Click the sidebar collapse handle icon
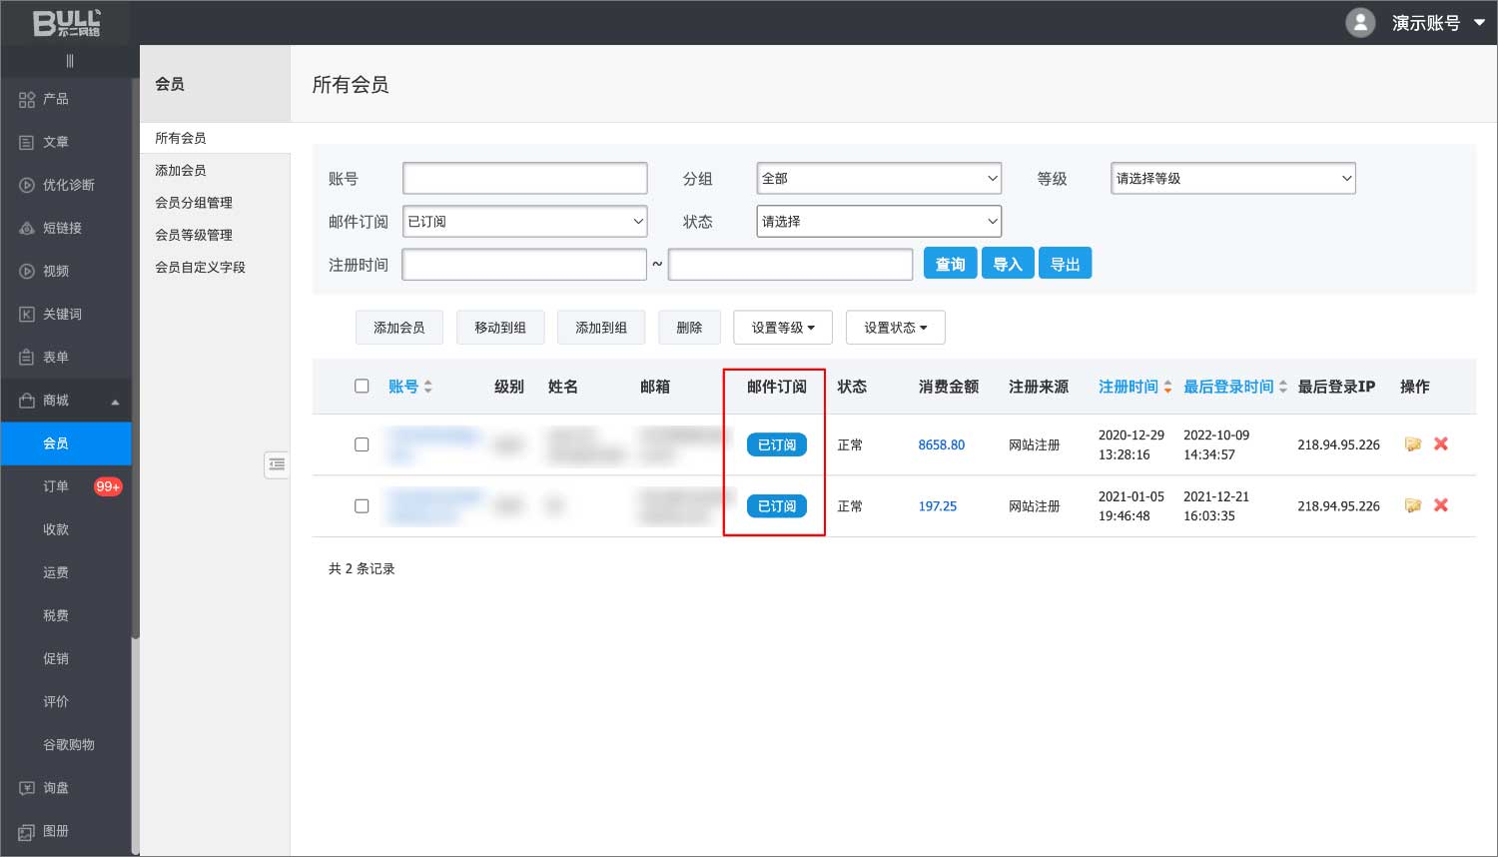The height and width of the screenshot is (857, 1498). pyautogui.click(x=277, y=464)
